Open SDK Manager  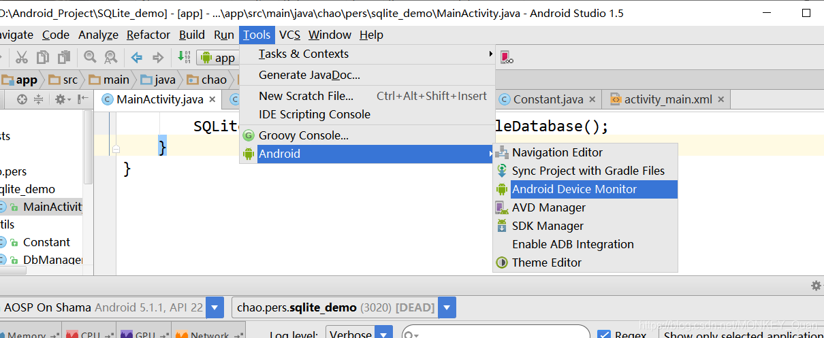pyautogui.click(x=586, y=226)
